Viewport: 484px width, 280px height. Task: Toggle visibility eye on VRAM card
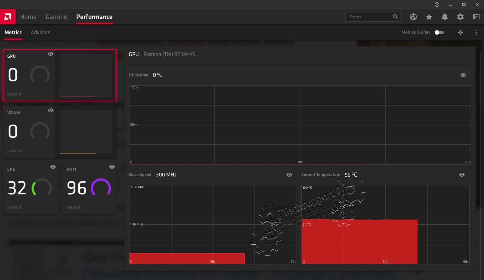pos(51,110)
